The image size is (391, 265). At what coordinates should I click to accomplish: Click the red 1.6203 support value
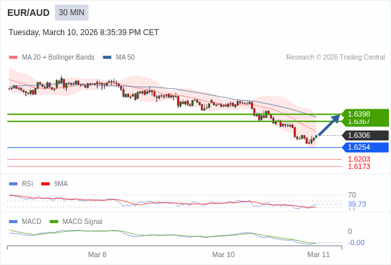pyautogui.click(x=359, y=159)
